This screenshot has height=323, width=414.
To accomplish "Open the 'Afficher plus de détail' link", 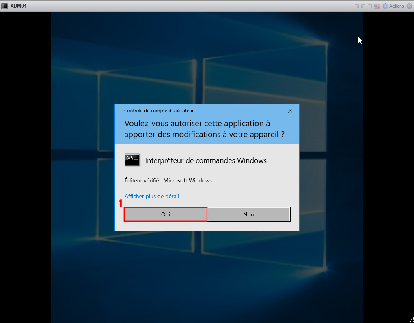I will [152, 196].
